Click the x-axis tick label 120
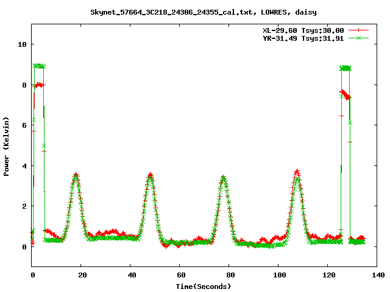This screenshot has width=390, height=292. point(329,275)
